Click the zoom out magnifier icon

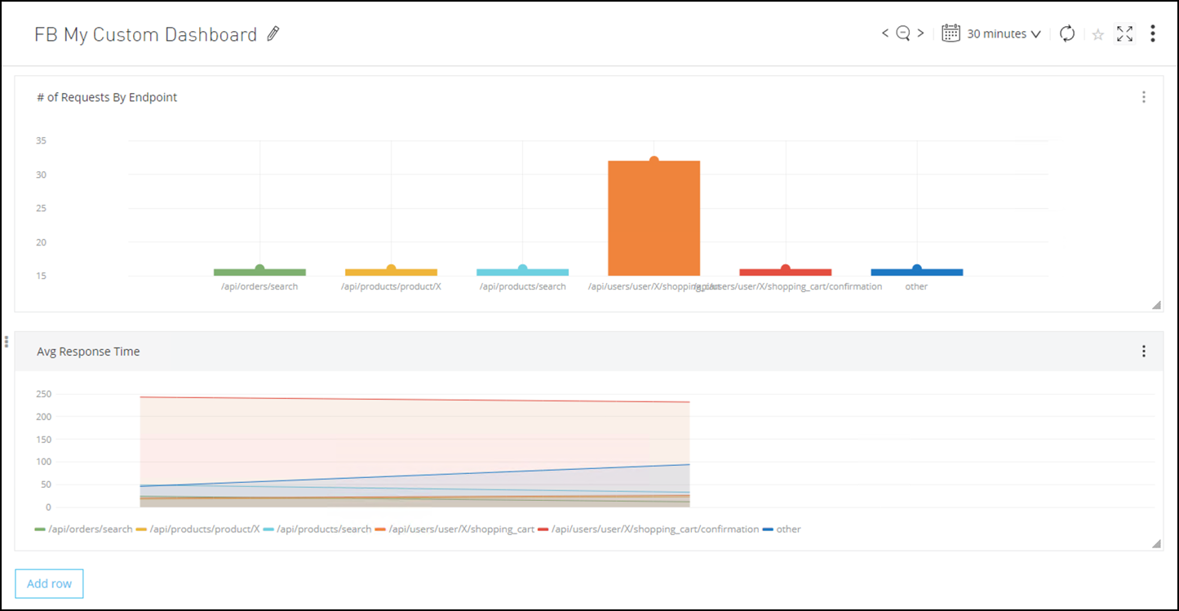coord(903,33)
